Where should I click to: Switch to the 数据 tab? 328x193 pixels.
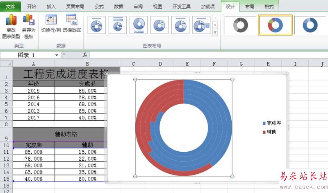click(x=118, y=7)
